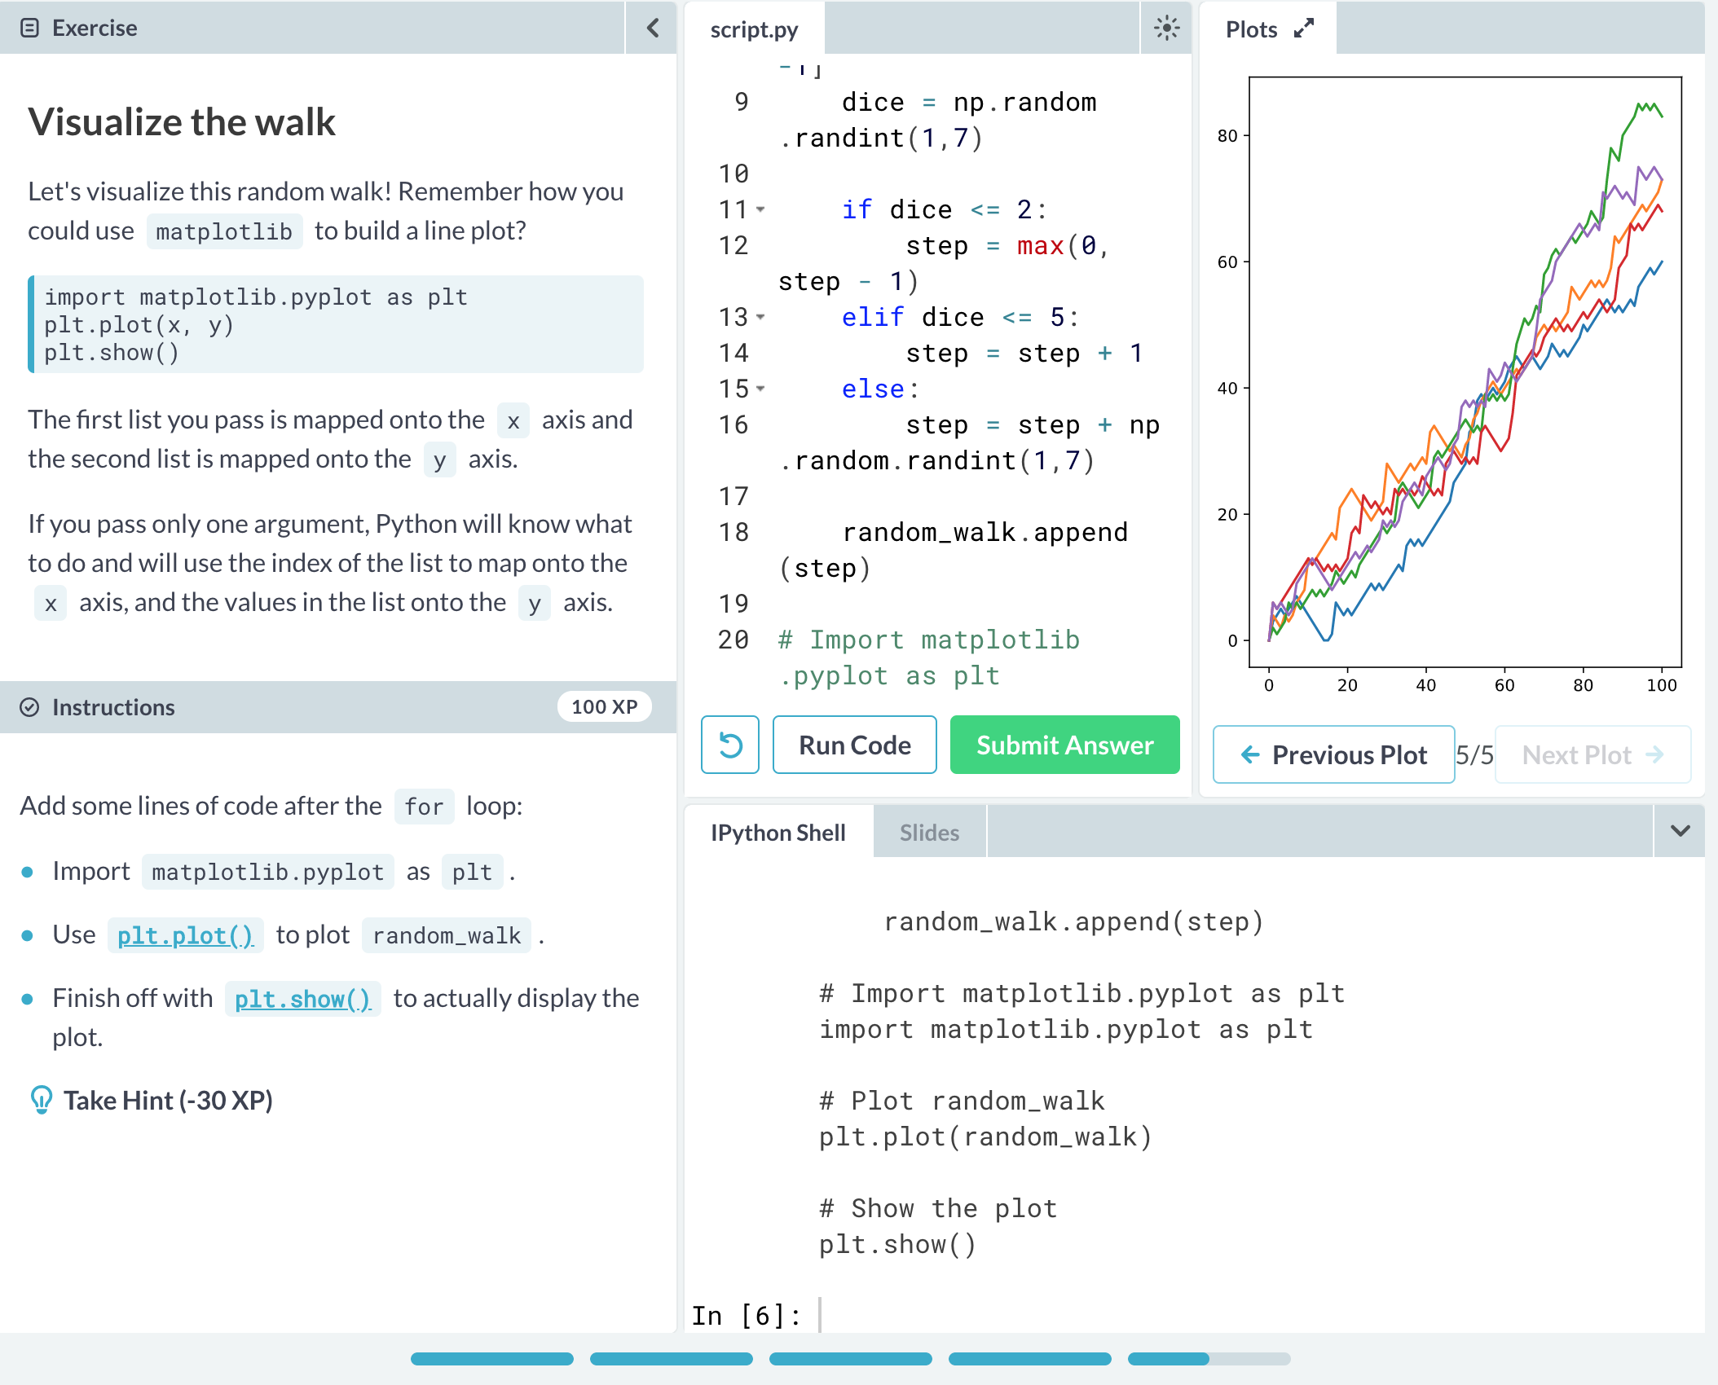Click the reset code icon button

tap(730, 745)
